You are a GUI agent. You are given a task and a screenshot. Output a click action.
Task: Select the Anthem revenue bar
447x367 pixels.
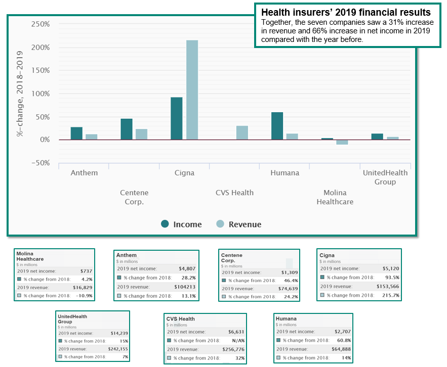coord(92,137)
